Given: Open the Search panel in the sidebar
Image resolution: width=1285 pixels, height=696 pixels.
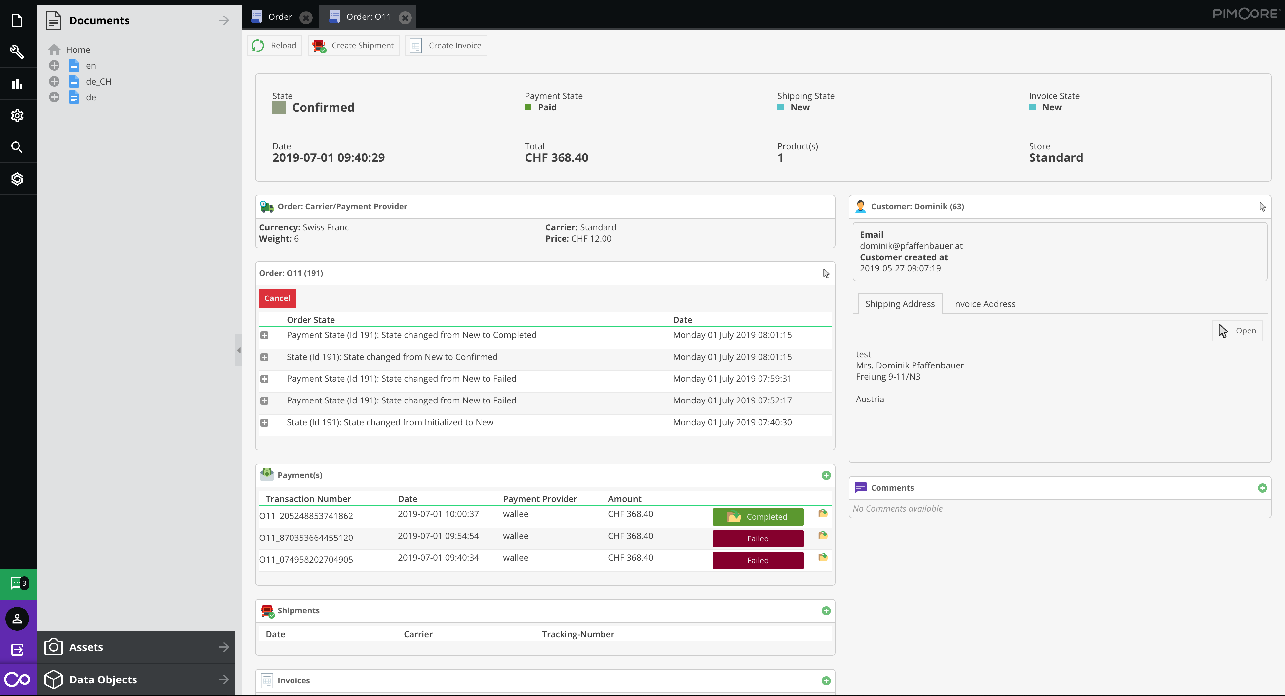Looking at the screenshot, I should (17, 147).
